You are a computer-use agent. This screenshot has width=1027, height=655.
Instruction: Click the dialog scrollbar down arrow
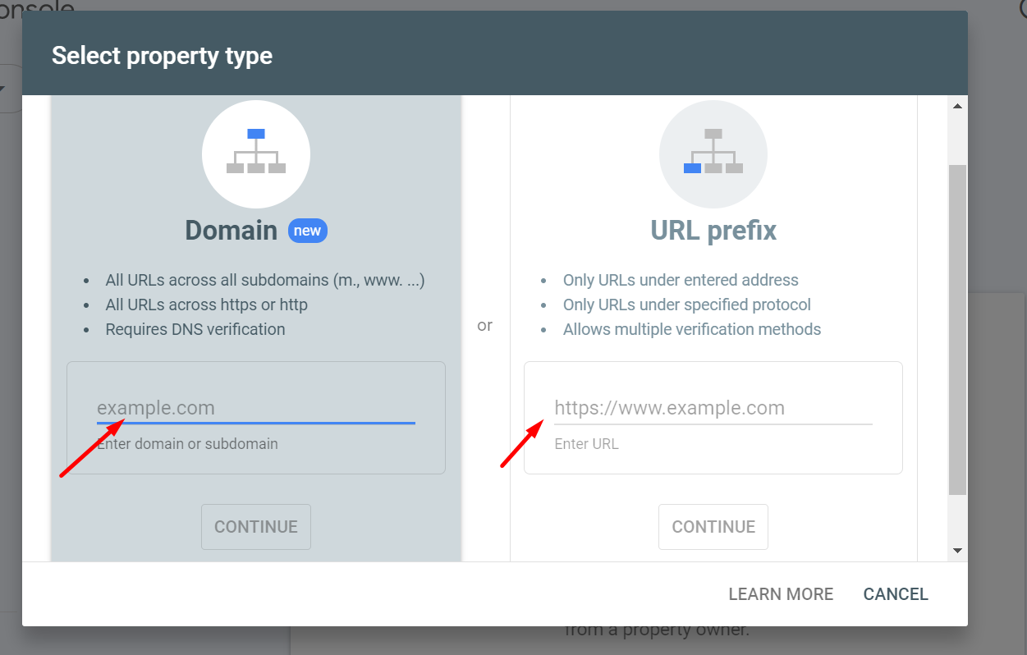click(x=957, y=551)
